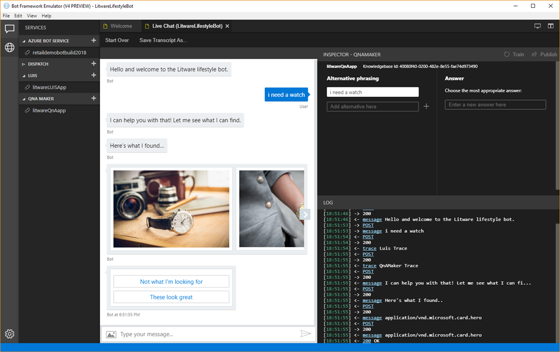Screen dimensions: 560x352
Task: Select retaildemobotbuild2018 in services
Action: (x=59, y=52)
